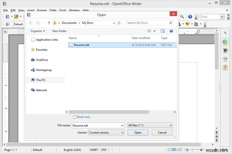Click the New document icon in Writer toolbar

pyautogui.click(x=7, y=16)
